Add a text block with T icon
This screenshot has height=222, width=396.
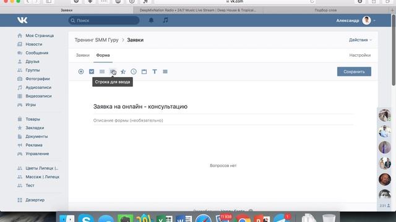click(x=155, y=72)
